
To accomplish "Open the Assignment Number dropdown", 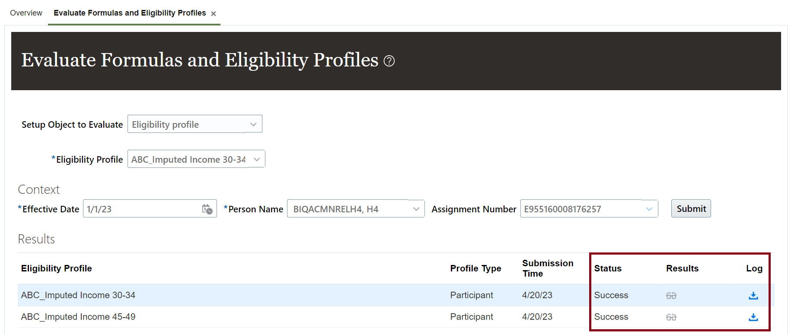I will tap(649, 209).
